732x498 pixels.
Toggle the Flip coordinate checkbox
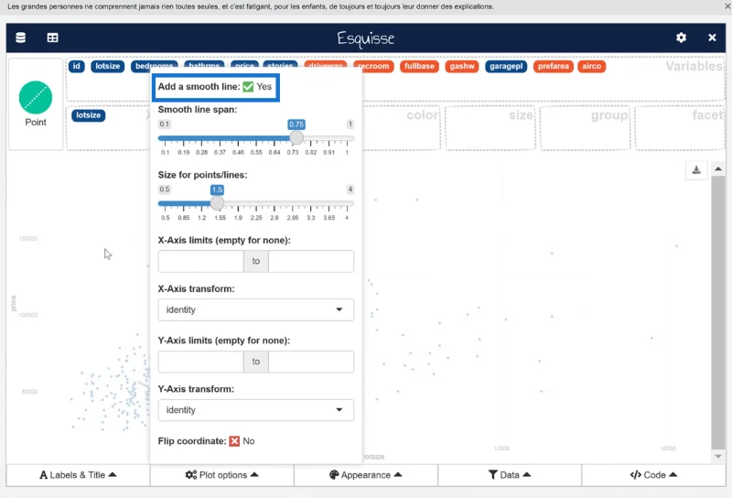point(234,441)
